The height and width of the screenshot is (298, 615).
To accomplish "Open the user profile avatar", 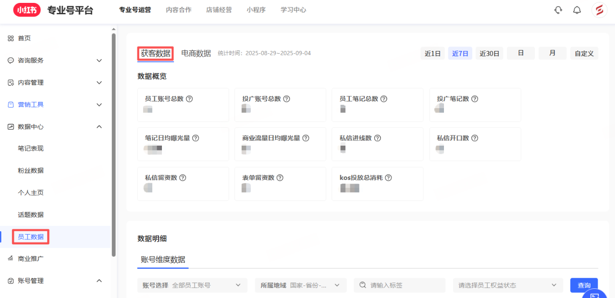I will pos(599,10).
